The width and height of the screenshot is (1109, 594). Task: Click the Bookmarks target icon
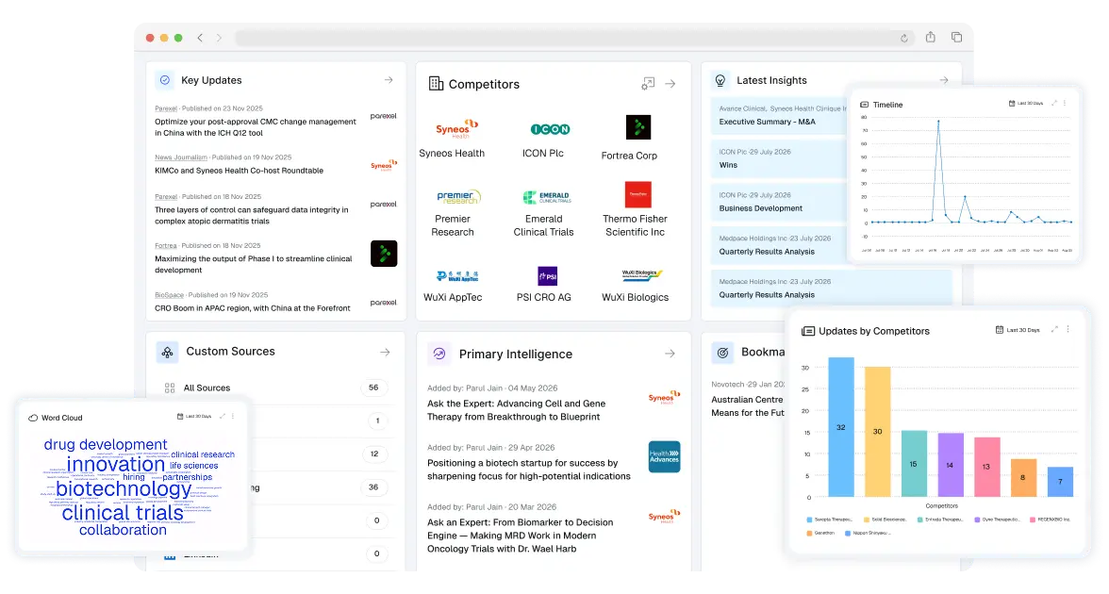722,353
